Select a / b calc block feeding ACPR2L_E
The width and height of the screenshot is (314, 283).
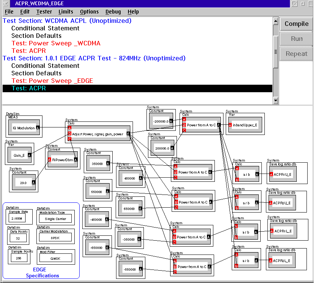click(246, 260)
